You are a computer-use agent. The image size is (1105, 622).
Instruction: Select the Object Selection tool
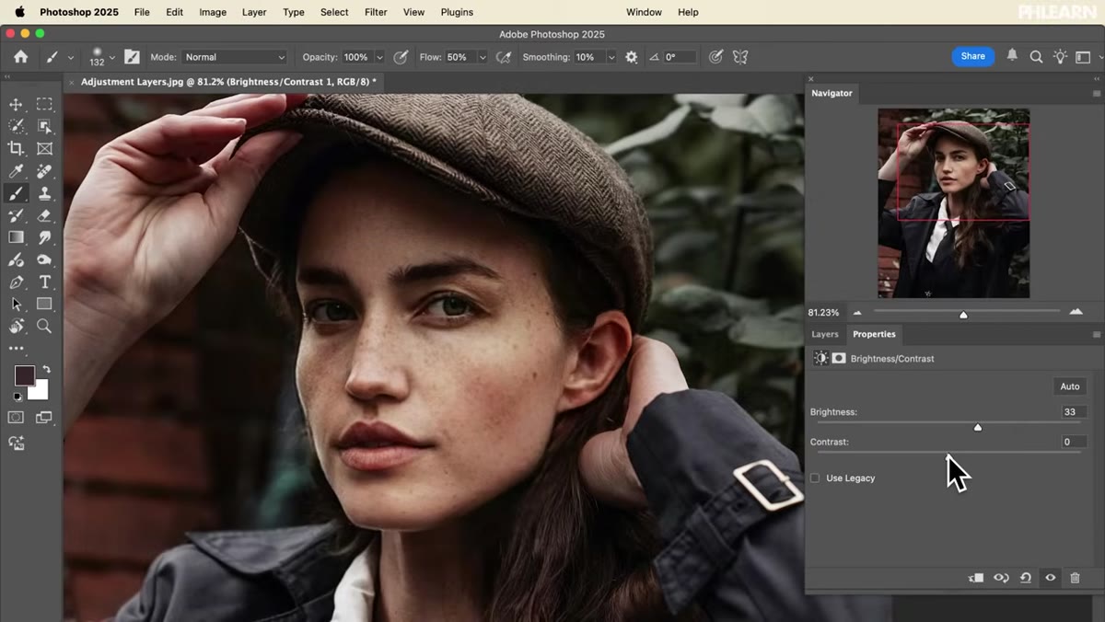pyautogui.click(x=44, y=126)
